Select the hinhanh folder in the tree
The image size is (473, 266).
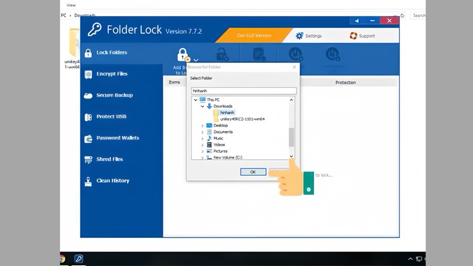pos(227,113)
